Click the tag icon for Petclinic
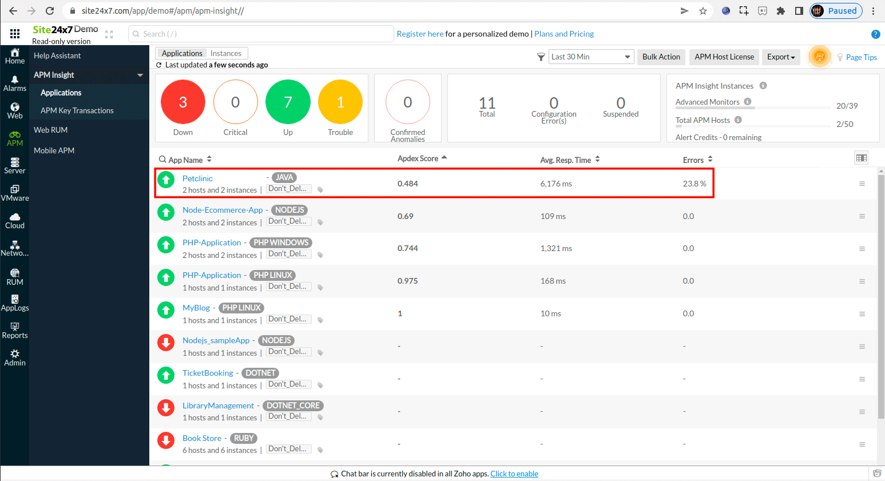Image resolution: width=885 pixels, height=481 pixels. [x=320, y=190]
